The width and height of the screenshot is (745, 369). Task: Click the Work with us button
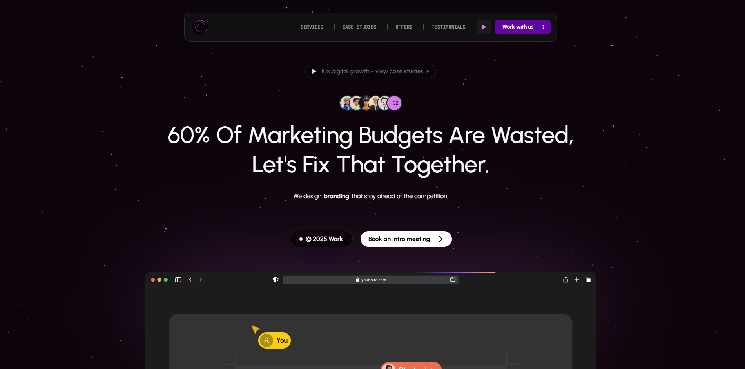click(522, 27)
